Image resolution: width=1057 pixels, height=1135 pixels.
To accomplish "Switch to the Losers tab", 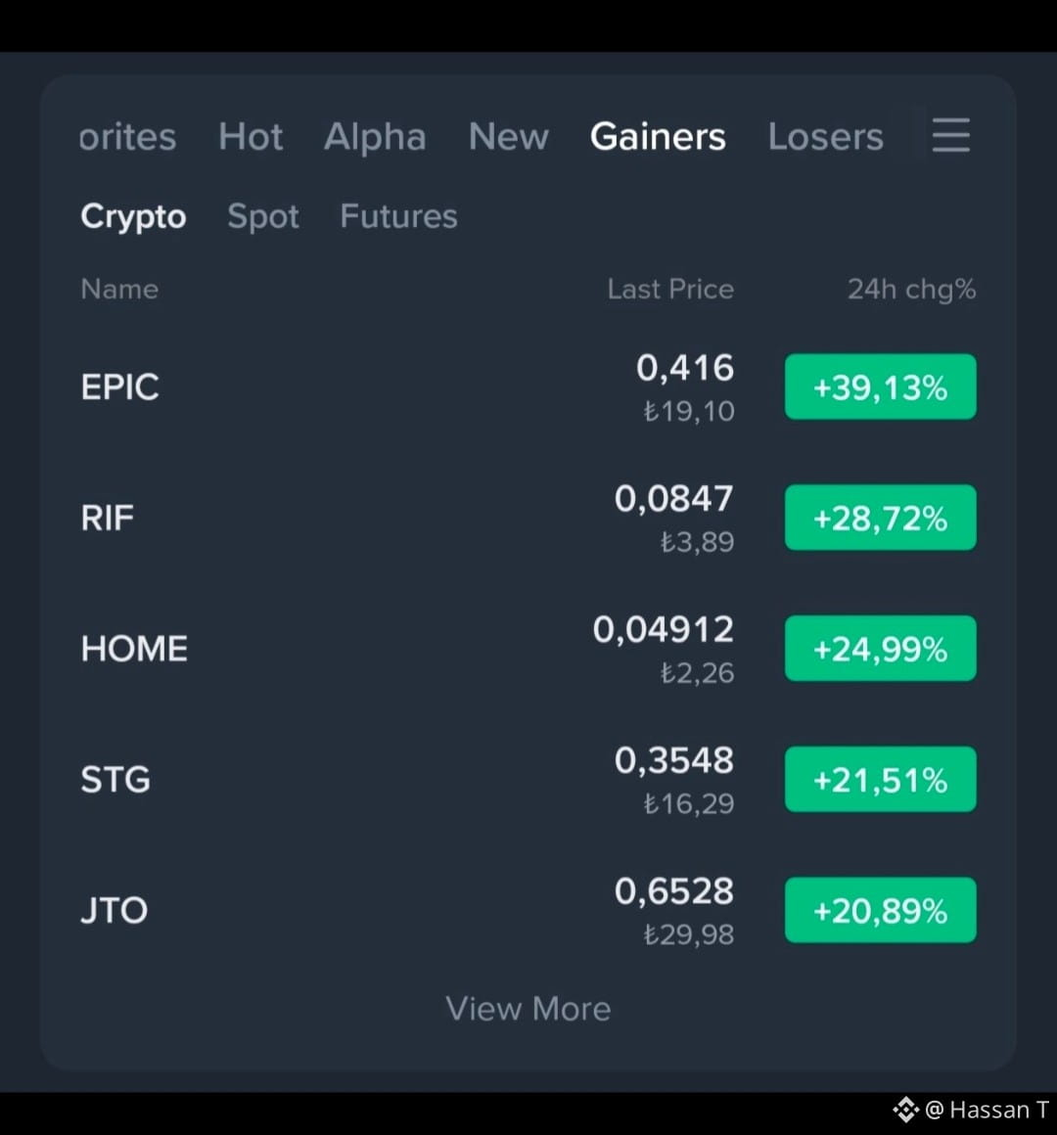I will [825, 136].
